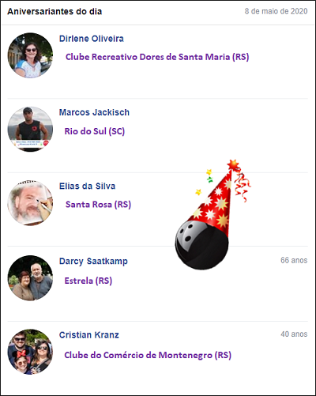Open Dirlene Oliveira's profile picture
The image size is (316, 396).
[30, 55]
